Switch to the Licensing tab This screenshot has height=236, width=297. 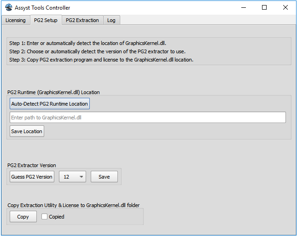(16, 20)
